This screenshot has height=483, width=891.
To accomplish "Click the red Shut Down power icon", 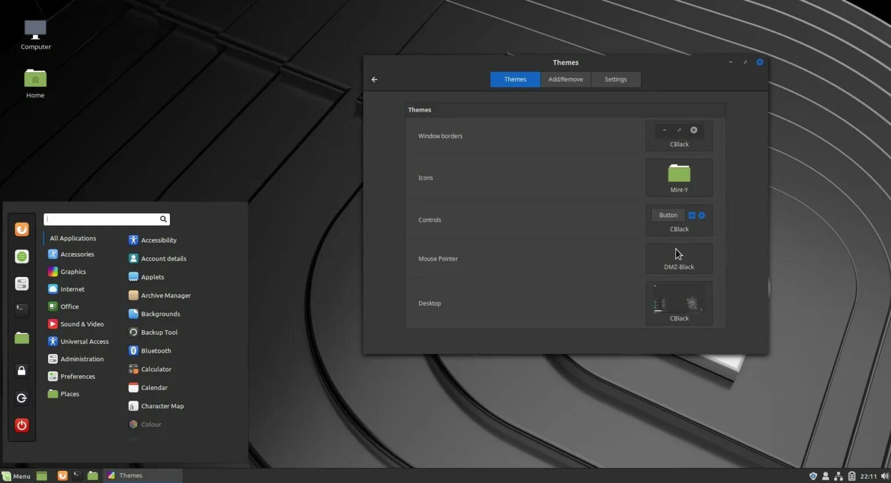I will pos(21,425).
